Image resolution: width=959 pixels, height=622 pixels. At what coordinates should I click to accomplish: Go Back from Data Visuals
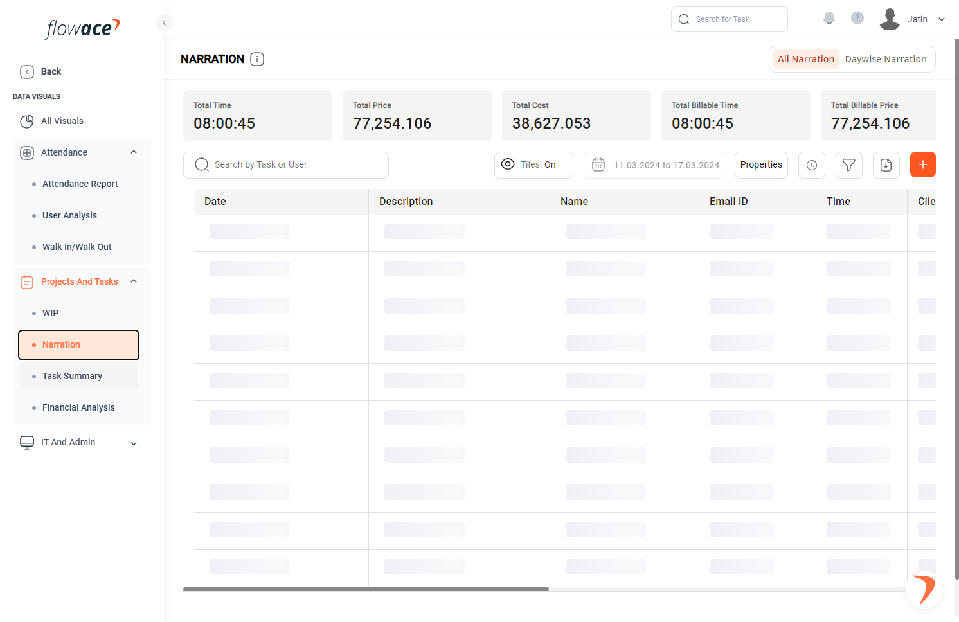51,71
